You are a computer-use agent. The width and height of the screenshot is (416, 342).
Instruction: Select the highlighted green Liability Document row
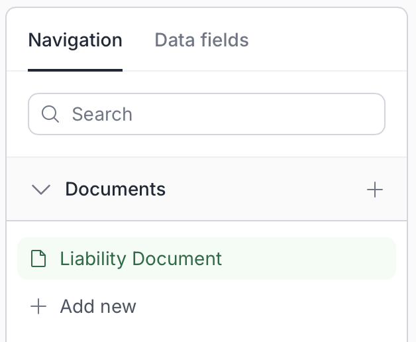207,258
